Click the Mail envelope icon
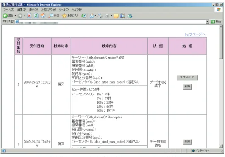This screenshot has width=225, height=157. (92, 16)
